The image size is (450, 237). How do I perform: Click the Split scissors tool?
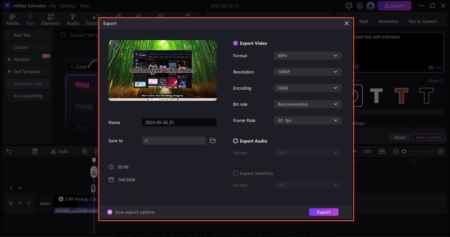coord(58,151)
